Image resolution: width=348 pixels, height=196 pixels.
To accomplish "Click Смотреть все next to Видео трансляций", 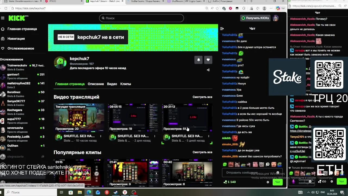I will pos(203,97).
